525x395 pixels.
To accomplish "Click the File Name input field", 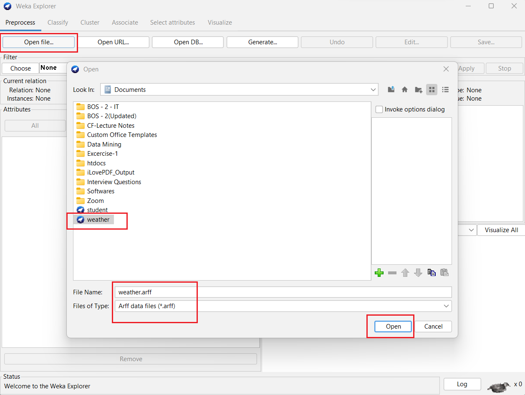I will [x=283, y=292].
